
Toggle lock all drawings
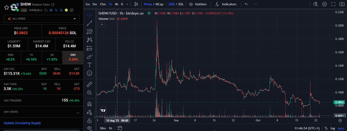(89, 120)
